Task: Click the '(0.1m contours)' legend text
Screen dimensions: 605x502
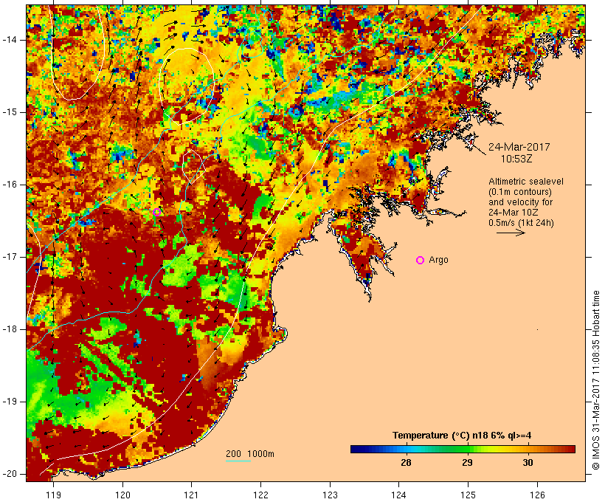Action: tap(520, 192)
